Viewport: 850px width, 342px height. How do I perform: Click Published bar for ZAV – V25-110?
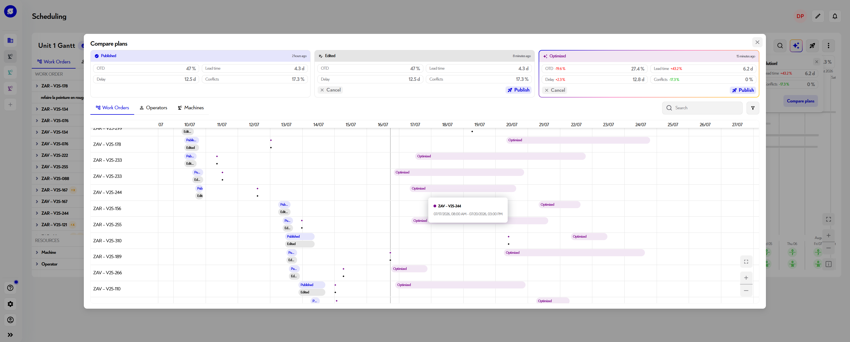tap(312, 285)
